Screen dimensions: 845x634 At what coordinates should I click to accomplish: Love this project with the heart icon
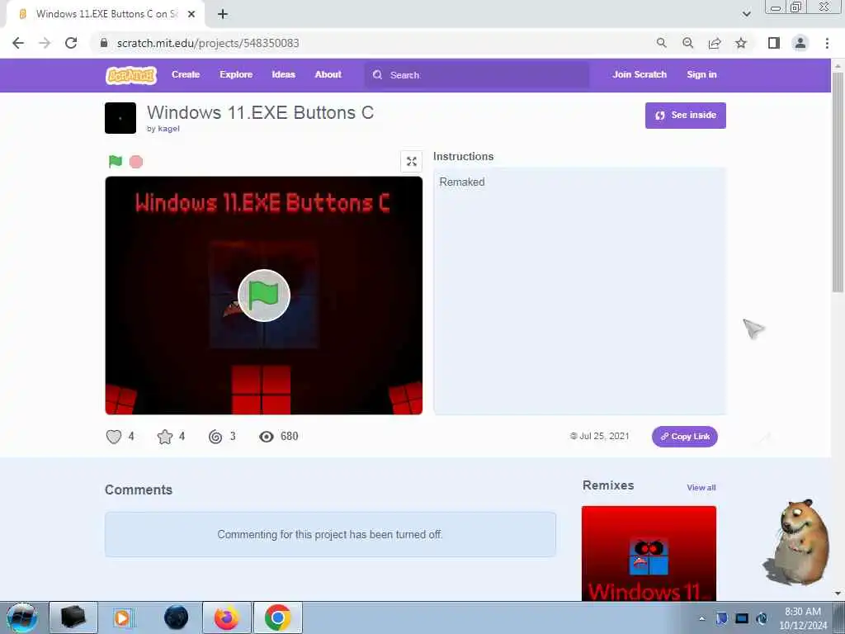[x=114, y=436]
